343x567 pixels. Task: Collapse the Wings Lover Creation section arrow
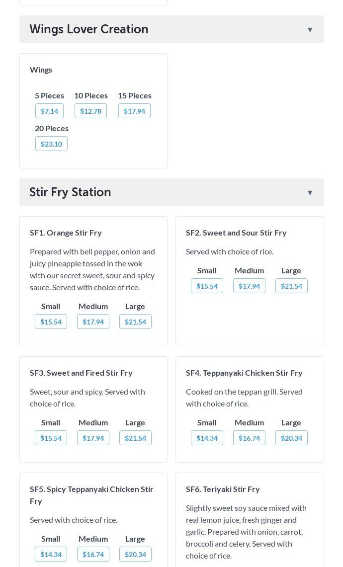pos(310,30)
